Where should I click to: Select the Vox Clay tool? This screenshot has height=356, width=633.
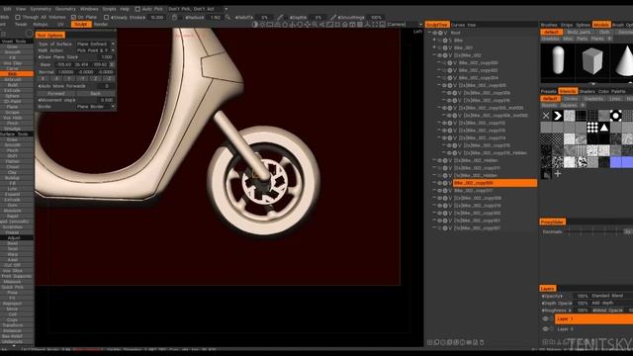pyautogui.click(x=13, y=63)
